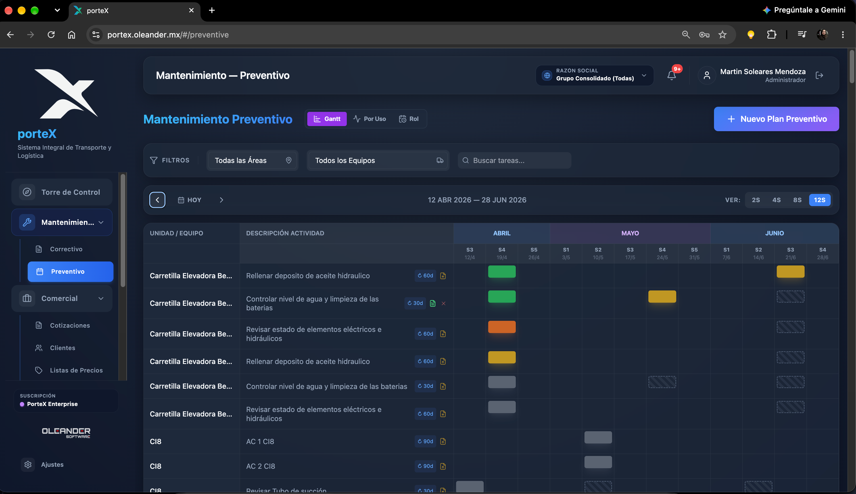The width and height of the screenshot is (856, 494).
Task: Click the zoom magnifier icon in address bar
Action: [686, 35]
